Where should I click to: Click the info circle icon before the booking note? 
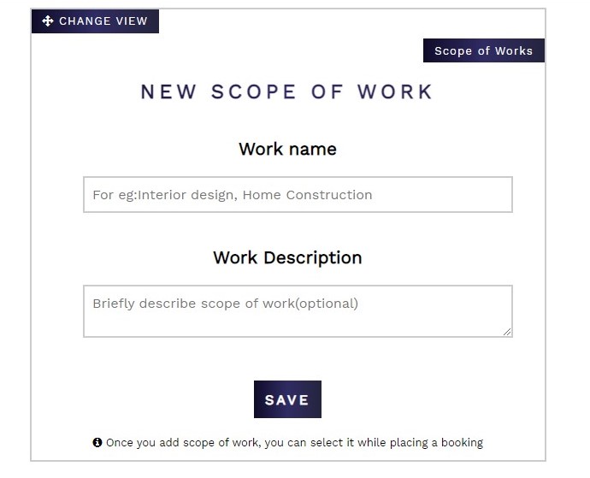click(97, 442)
